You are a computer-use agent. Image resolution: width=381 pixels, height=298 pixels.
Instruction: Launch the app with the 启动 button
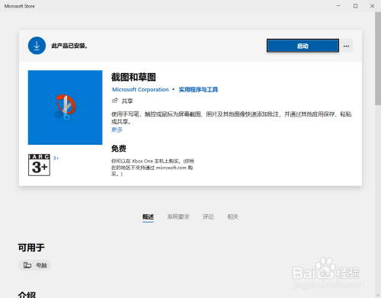[303, 46]
